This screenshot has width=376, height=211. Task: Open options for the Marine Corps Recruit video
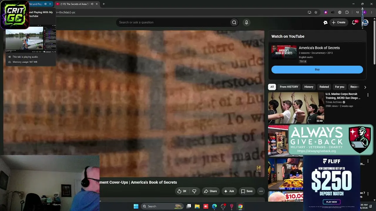point(368,95)
